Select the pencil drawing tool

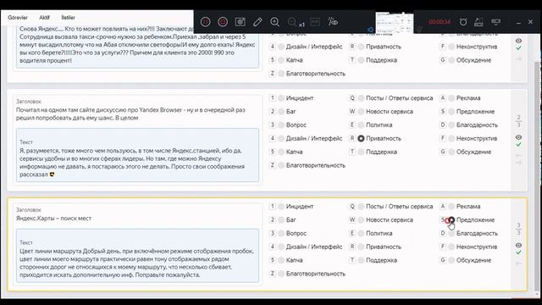pyautogui.click(x=257, y=22)
